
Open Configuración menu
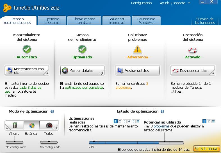(141, 3)
